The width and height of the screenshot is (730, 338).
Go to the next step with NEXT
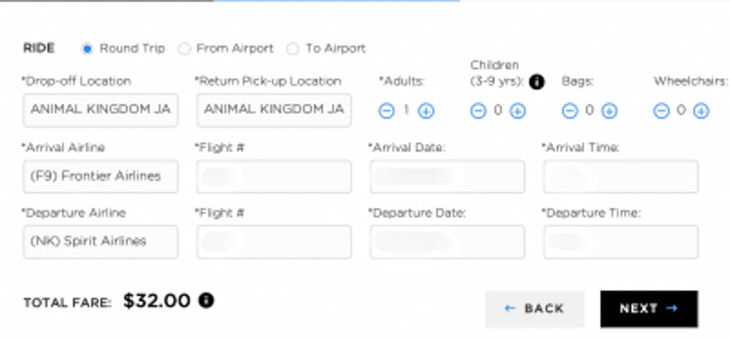click(x=649, y=309)
